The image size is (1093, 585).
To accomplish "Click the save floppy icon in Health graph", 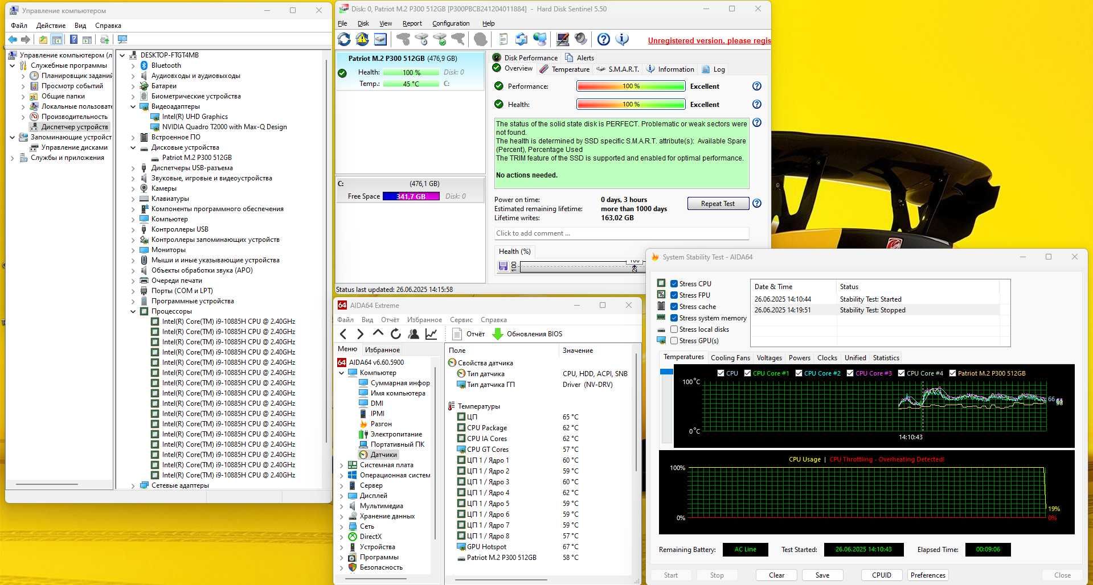I will point(503,266).
